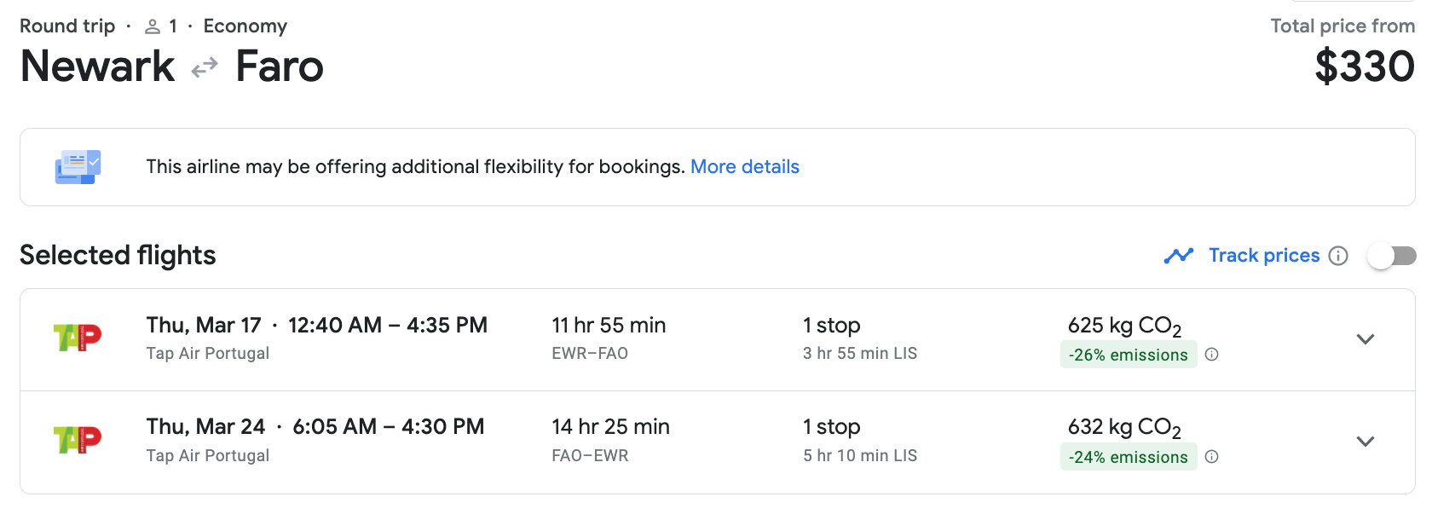Open the Track prices info icon

(1338, 256)
